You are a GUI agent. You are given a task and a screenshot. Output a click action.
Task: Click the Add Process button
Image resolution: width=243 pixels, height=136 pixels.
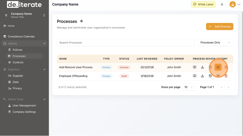click(x=220, y=26)
